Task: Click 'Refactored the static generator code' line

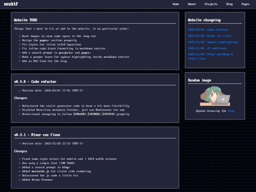Action: 76,106
